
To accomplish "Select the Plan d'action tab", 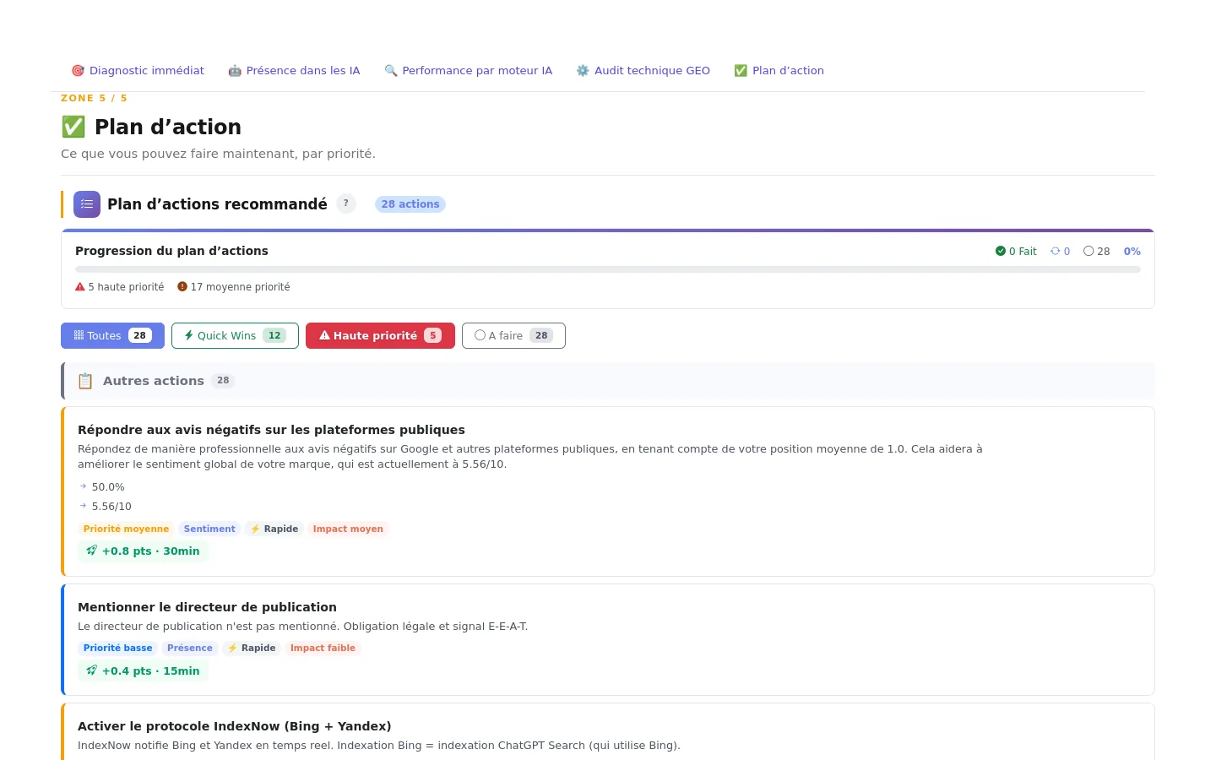I will point(779,71).
